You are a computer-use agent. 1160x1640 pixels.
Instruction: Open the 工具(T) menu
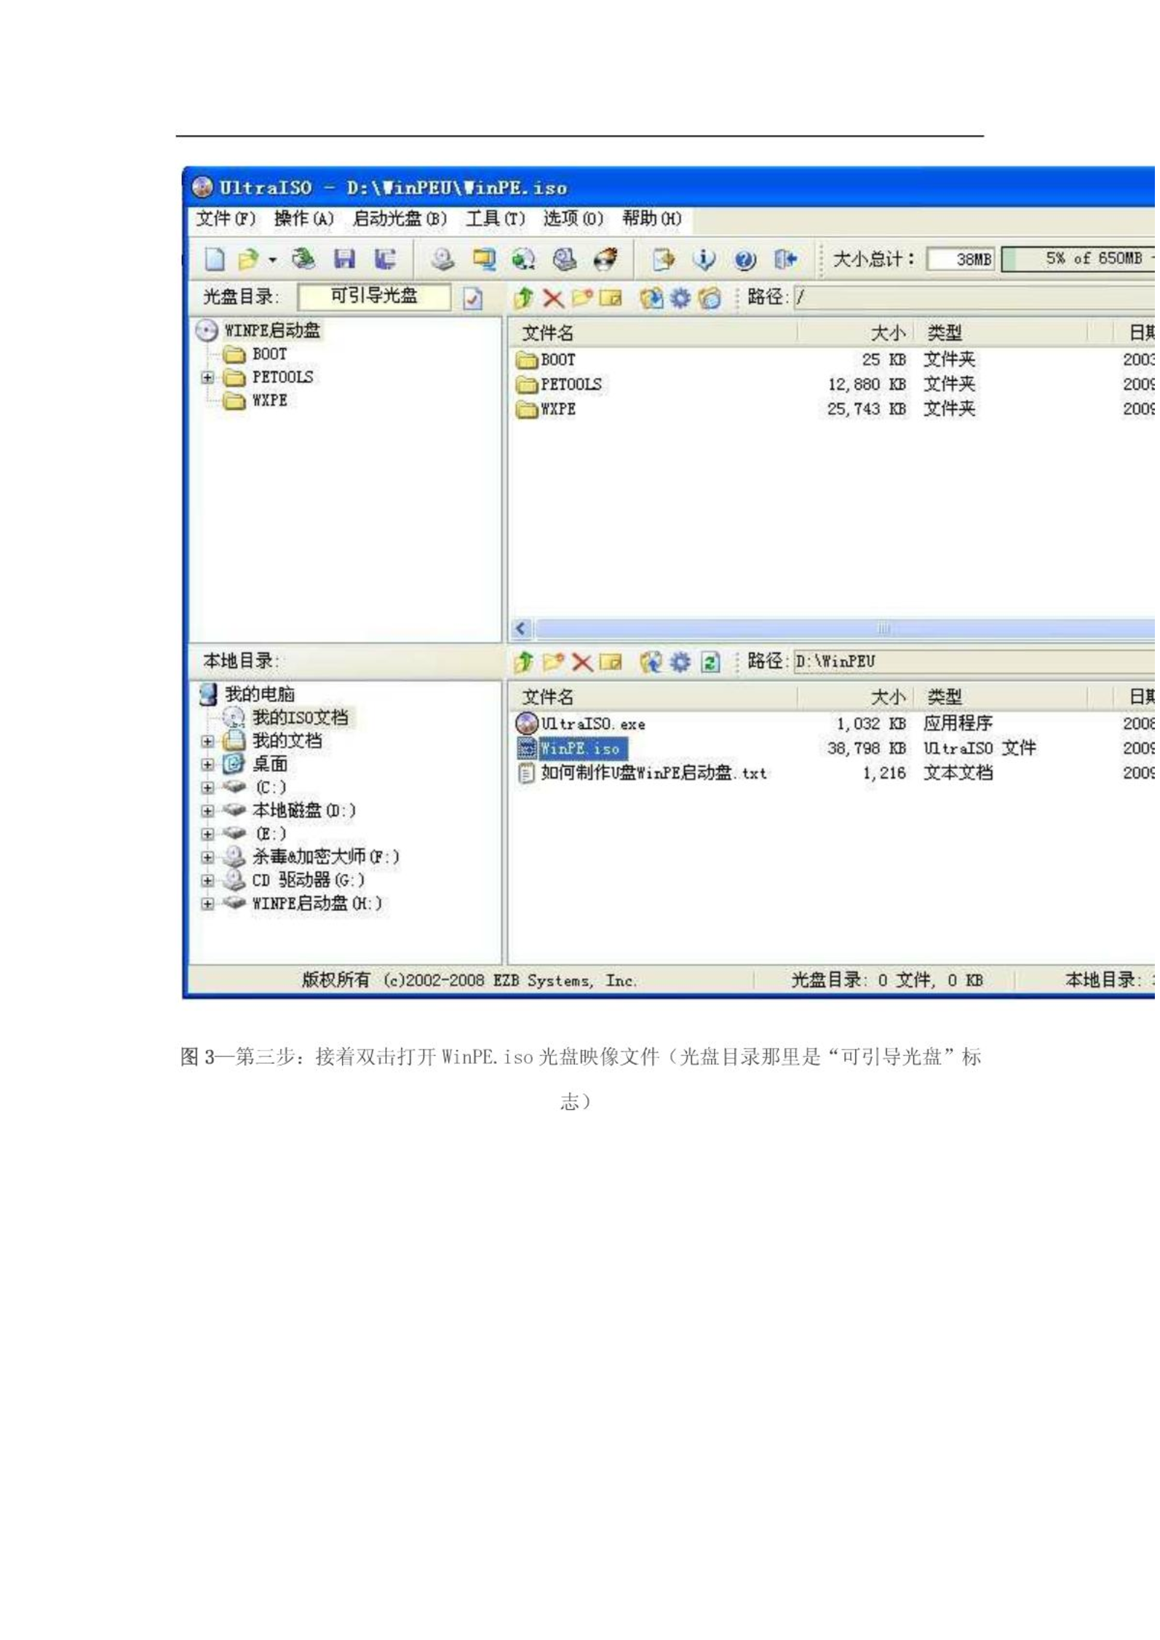pyautogui.click(x=497, y=219)
